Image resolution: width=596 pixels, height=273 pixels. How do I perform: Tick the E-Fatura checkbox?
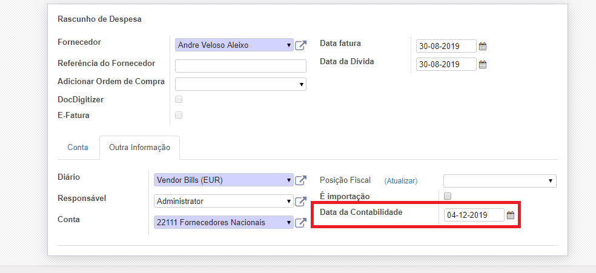click(x=179, y=115)
